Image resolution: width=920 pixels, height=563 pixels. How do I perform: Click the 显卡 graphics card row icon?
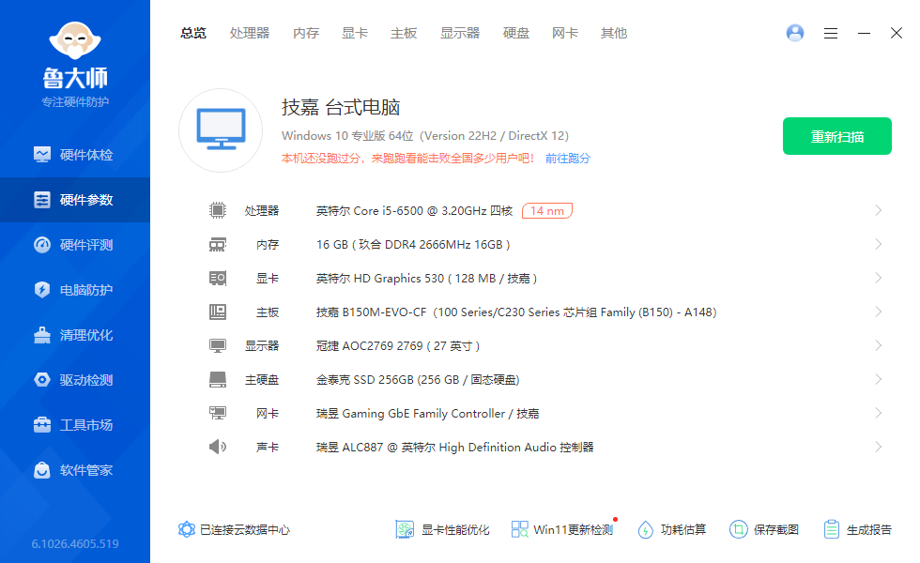click(218, 278)
